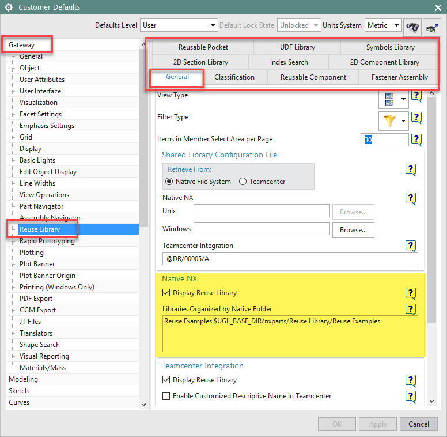Open help for Teamcenter Display Reuse Library
The height and width of the screenshot is (437, 447).
[x=411, y=381]
